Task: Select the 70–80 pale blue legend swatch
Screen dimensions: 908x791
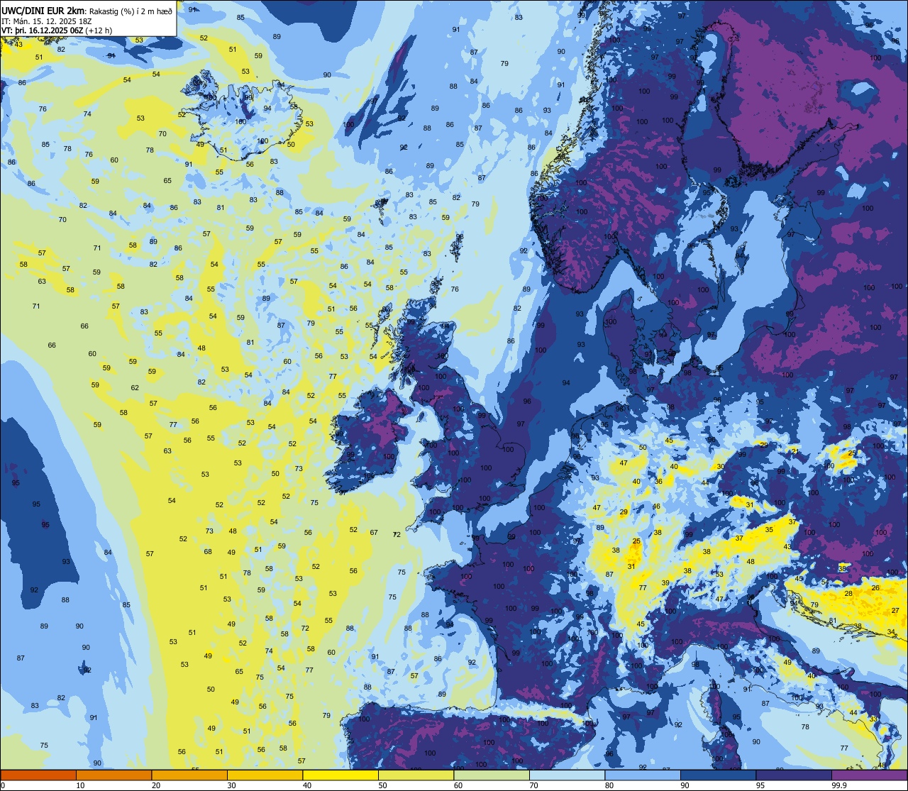Action: (x=567, y=775)
